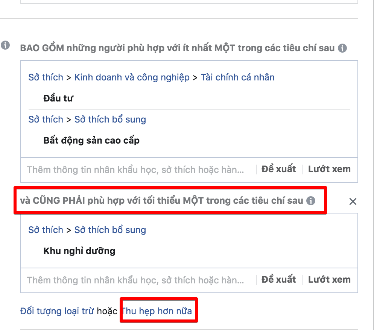
Task: Select the Đầu tư interest item
Action: pyautogui.click(x=58, y=98)
